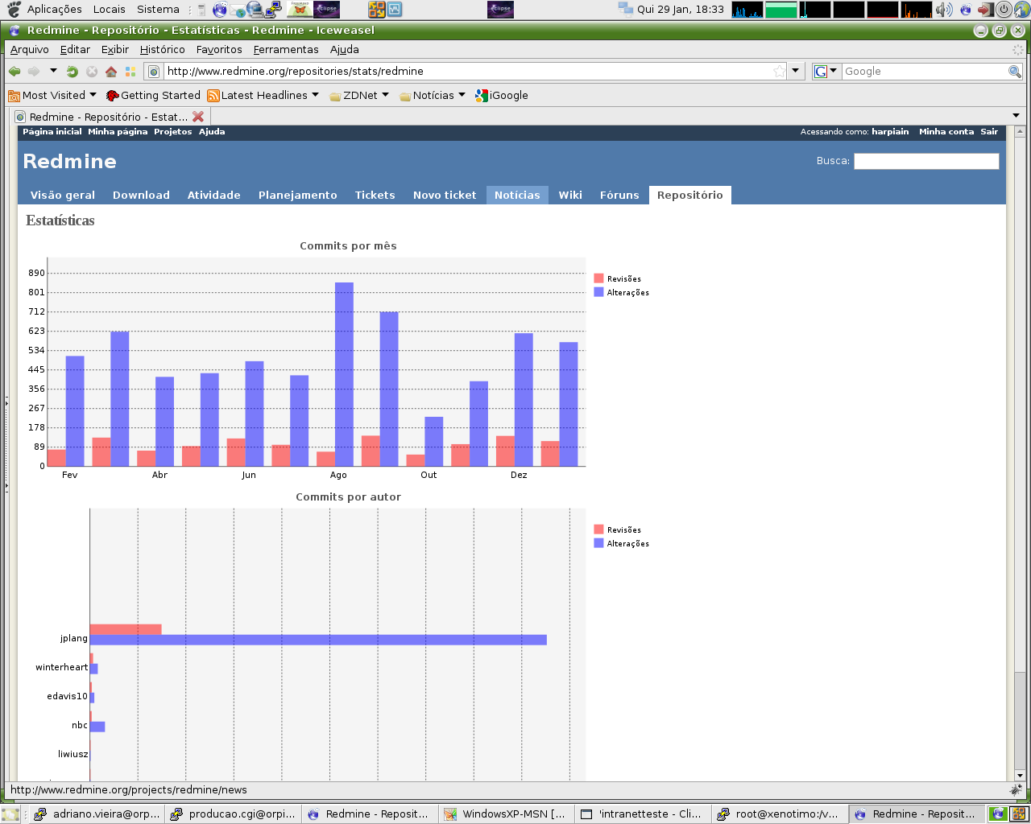1031x824 pixels.
Task: Open the Sistema system menu
Action: point(158,10)
